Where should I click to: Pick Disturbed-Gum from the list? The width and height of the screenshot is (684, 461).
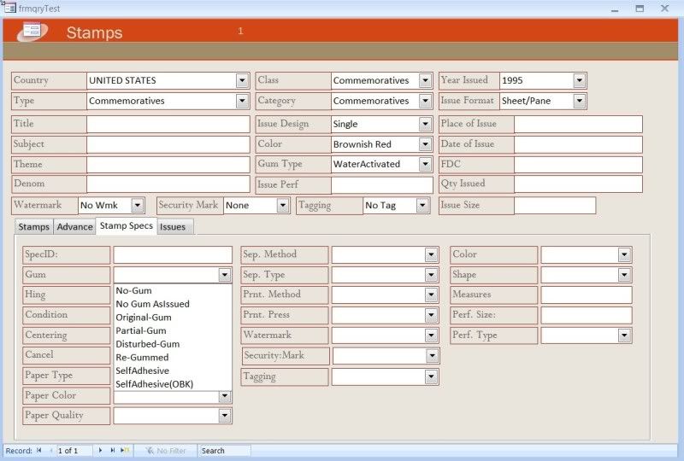click(x=173, y=344)
